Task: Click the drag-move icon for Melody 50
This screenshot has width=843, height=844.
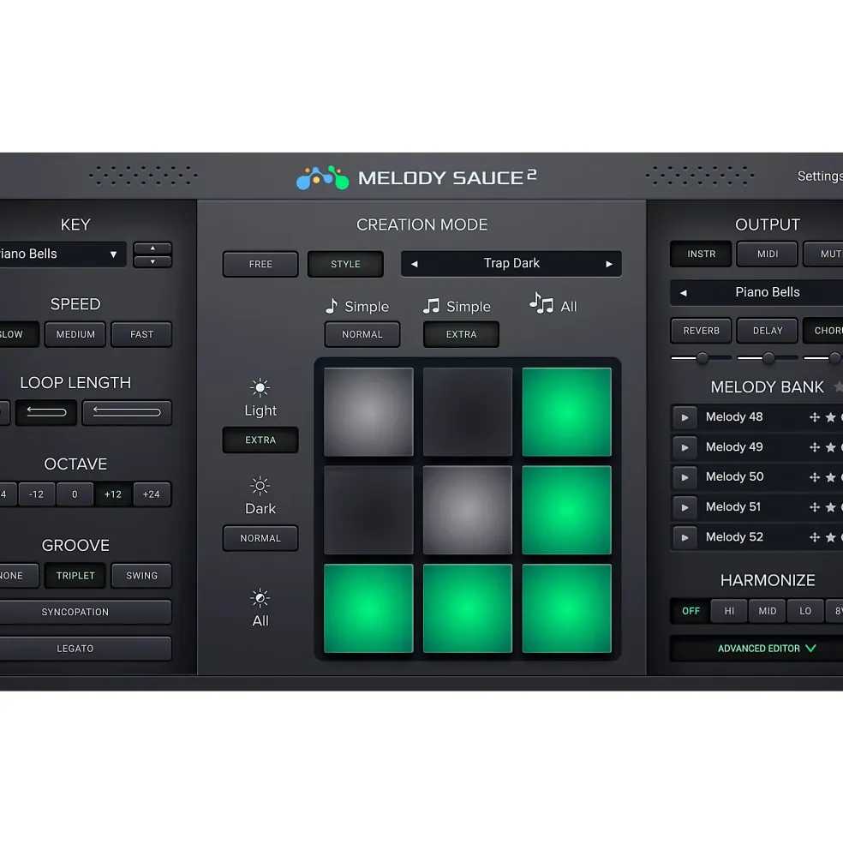Action: tap(815, 477)
